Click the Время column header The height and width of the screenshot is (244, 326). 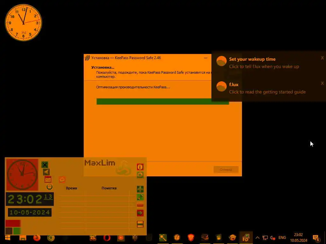click(x=71, y=188)
